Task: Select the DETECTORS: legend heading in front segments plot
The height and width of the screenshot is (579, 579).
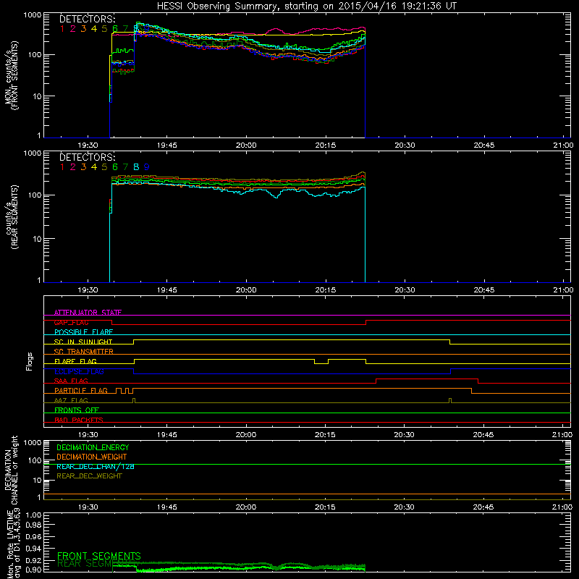Action: [87, 19]
